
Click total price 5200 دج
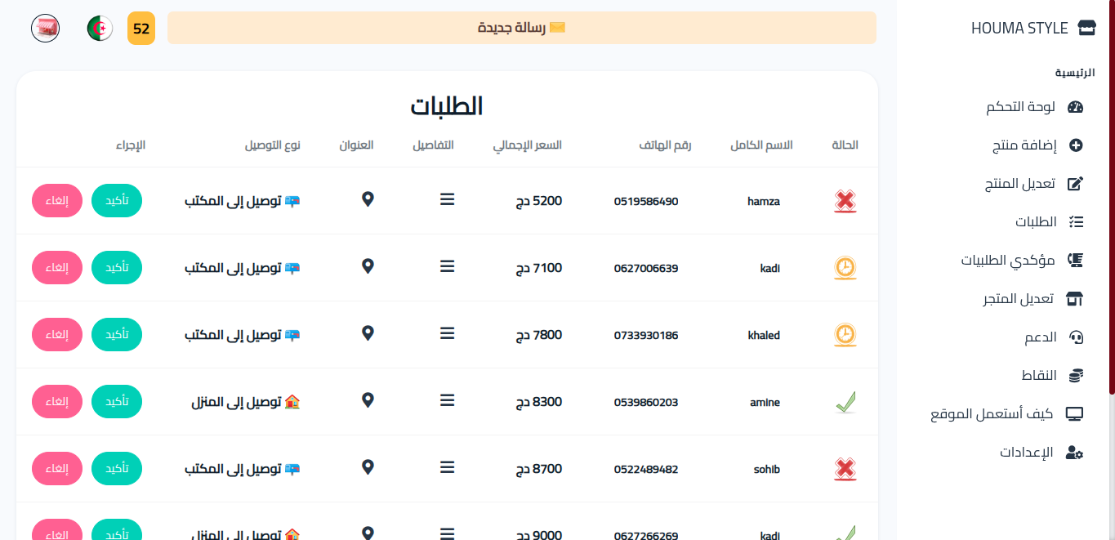[x=539, y=200]
